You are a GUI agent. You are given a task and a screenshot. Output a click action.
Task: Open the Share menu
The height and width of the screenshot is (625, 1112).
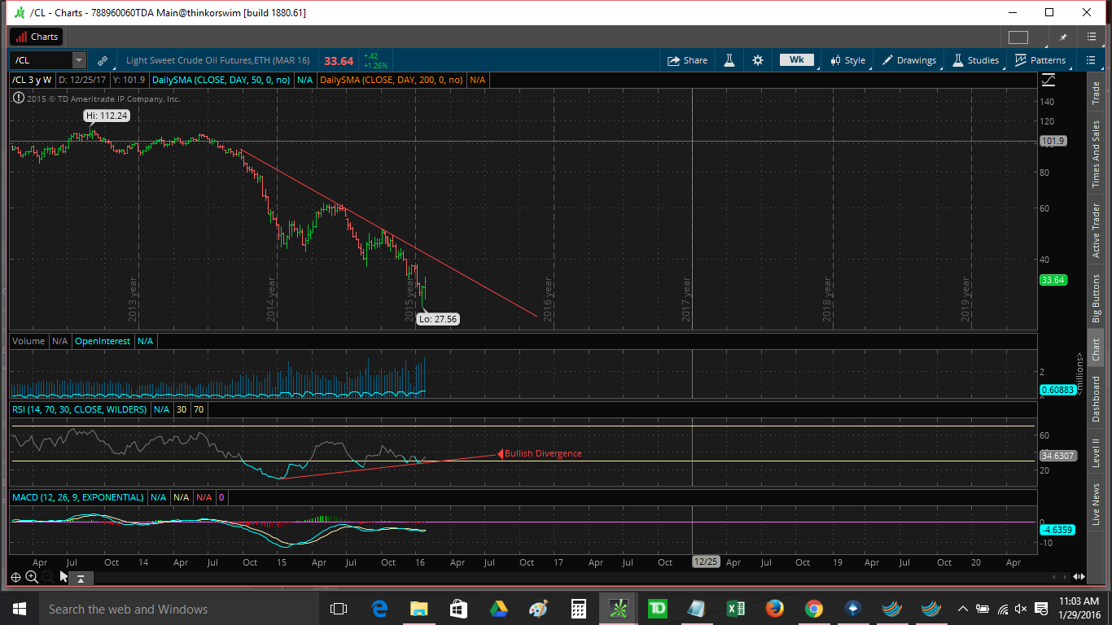point(688,60)
